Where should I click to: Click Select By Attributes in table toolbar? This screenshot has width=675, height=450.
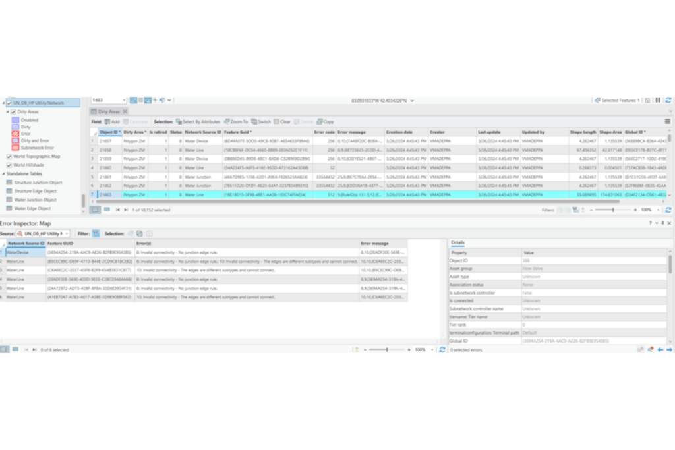(200, 122)
